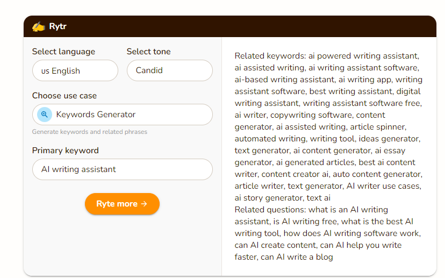Image resolution: width=445 pixels, height=278 pixels.
Task: Click the Select language label
Action: point(63,52)
